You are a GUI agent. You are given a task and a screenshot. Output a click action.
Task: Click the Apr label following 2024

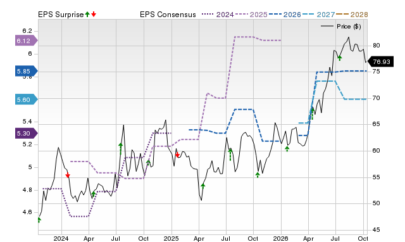pos(89,238)
